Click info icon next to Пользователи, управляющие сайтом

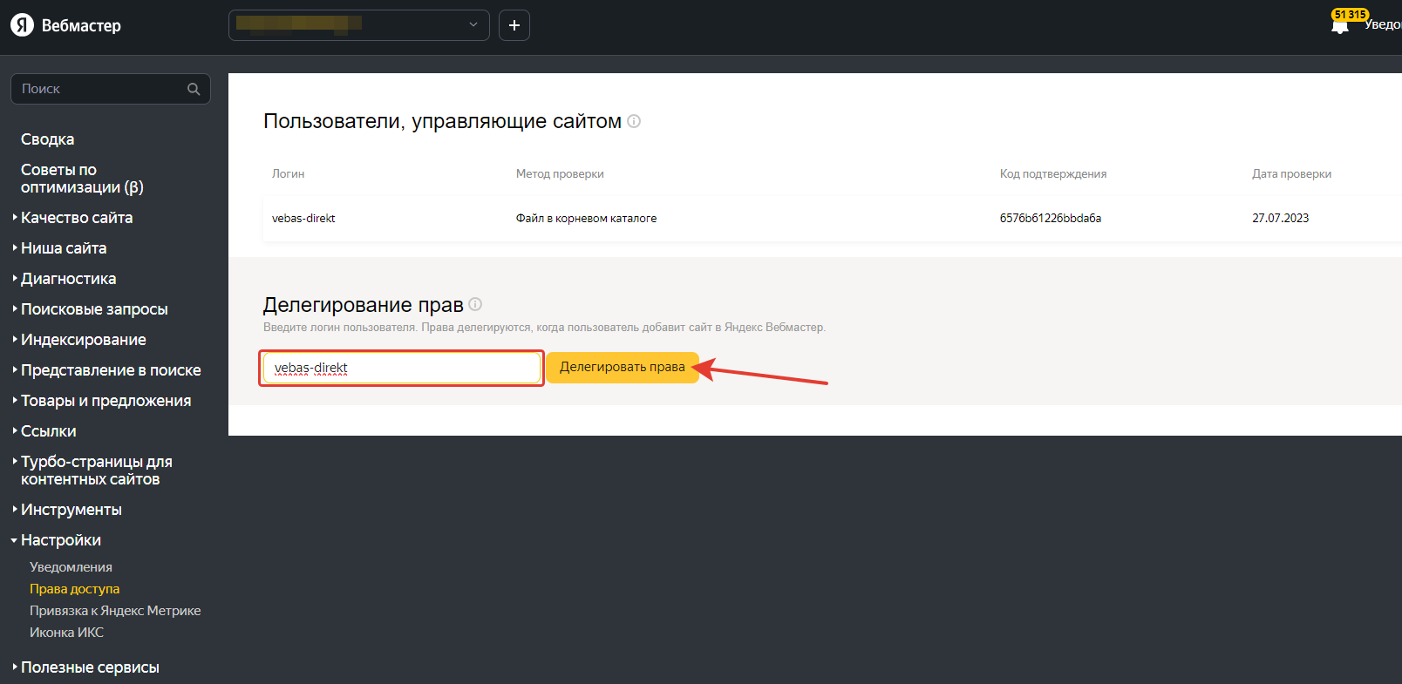pyautogui.click(x=634, y=121)
